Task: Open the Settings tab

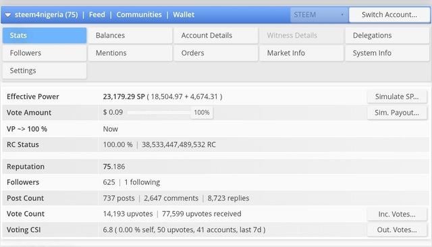Action: coord(45,71)
